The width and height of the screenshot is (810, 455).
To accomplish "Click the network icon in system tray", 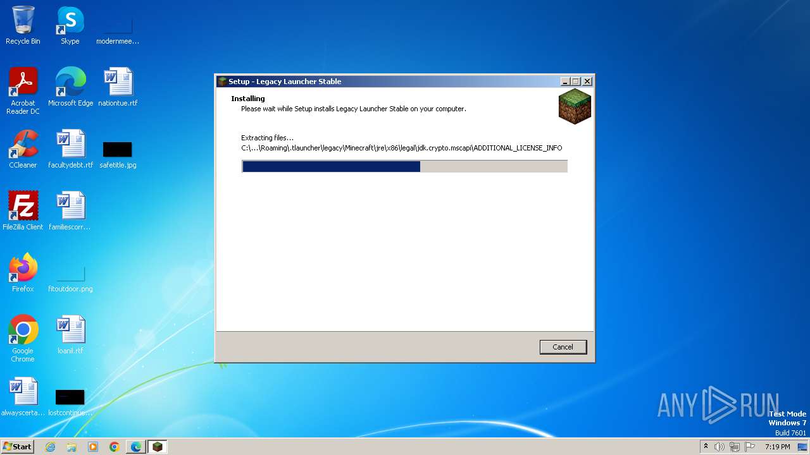I will 735,447.
